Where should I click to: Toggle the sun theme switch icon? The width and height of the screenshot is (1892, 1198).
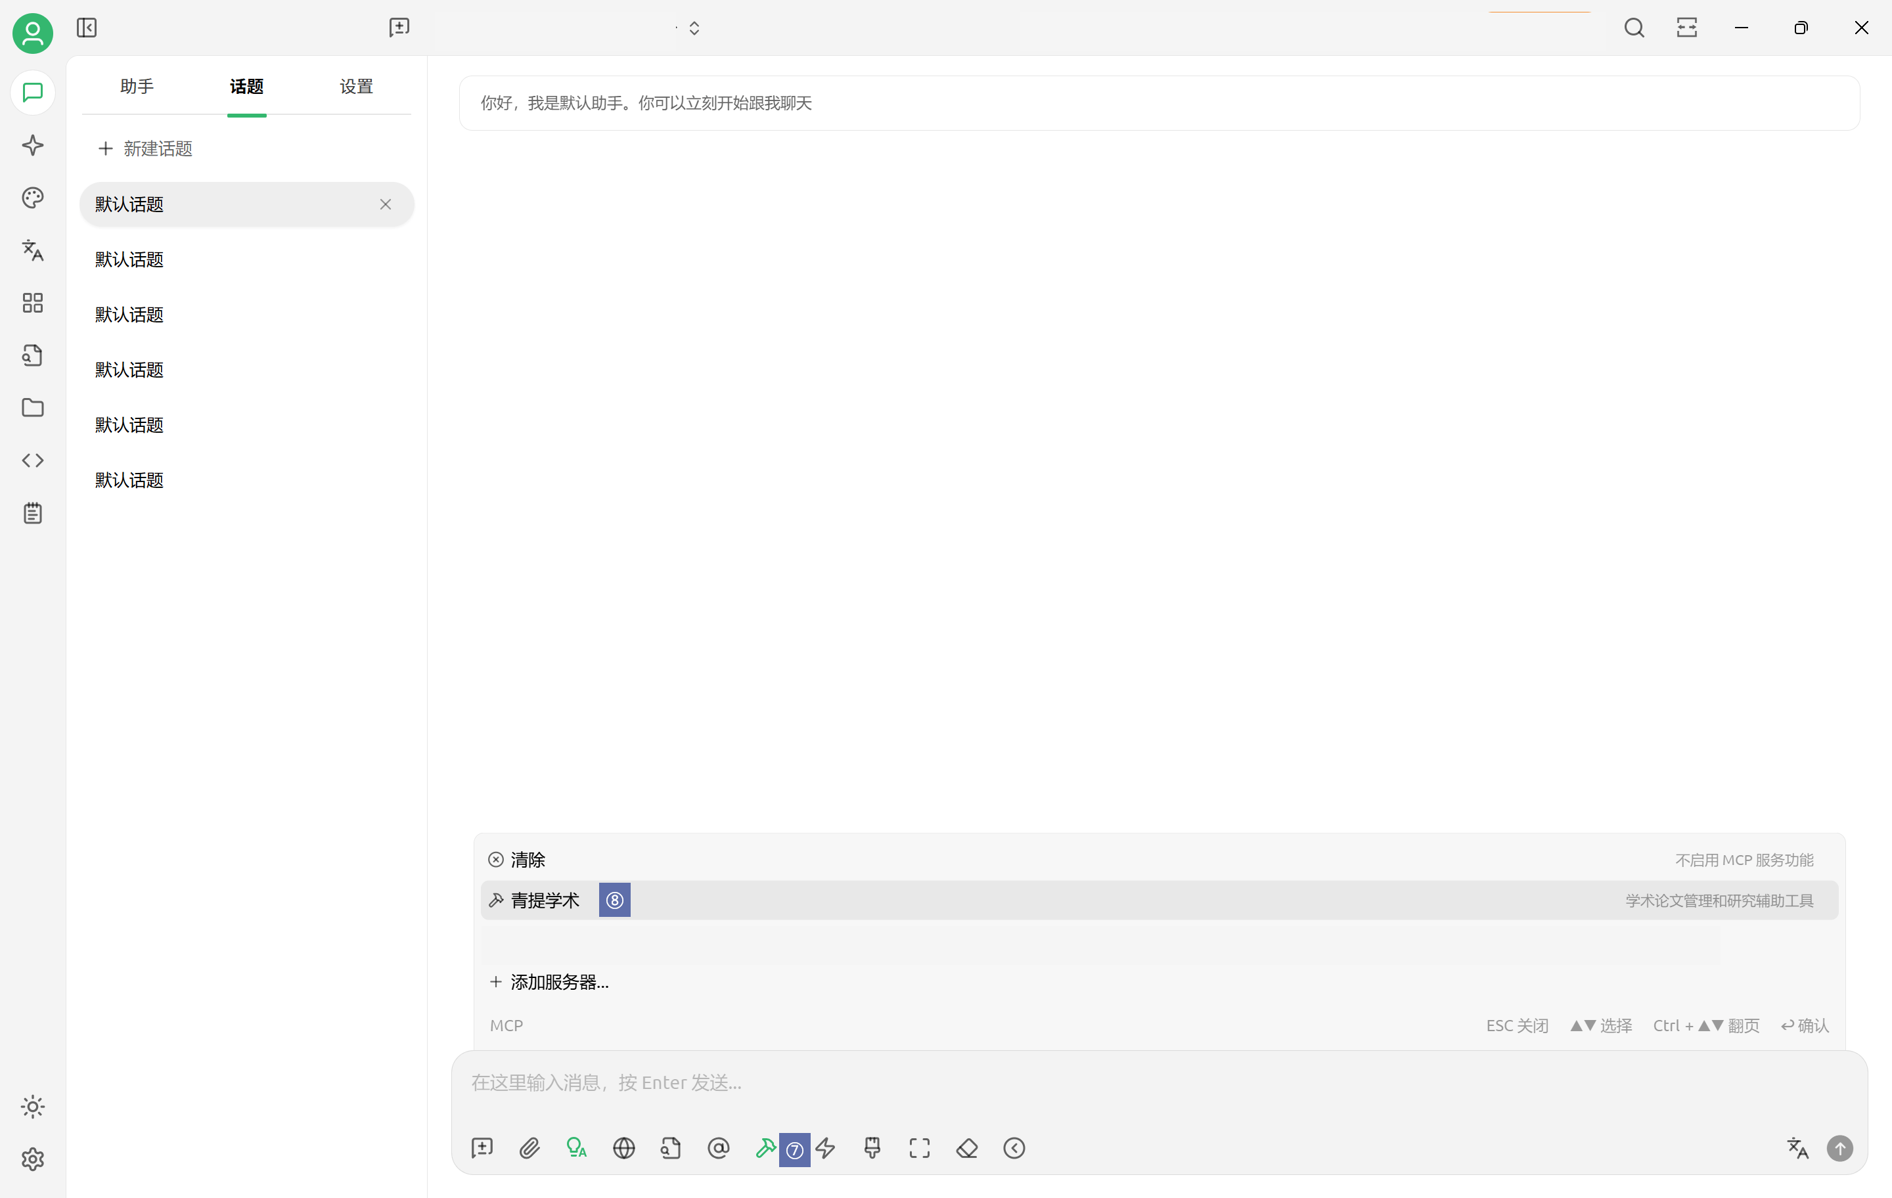[x=32, y=1106]
